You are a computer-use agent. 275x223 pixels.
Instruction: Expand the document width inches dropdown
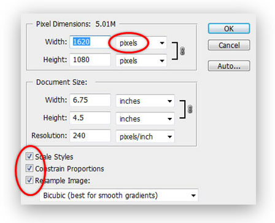[145, 101]
